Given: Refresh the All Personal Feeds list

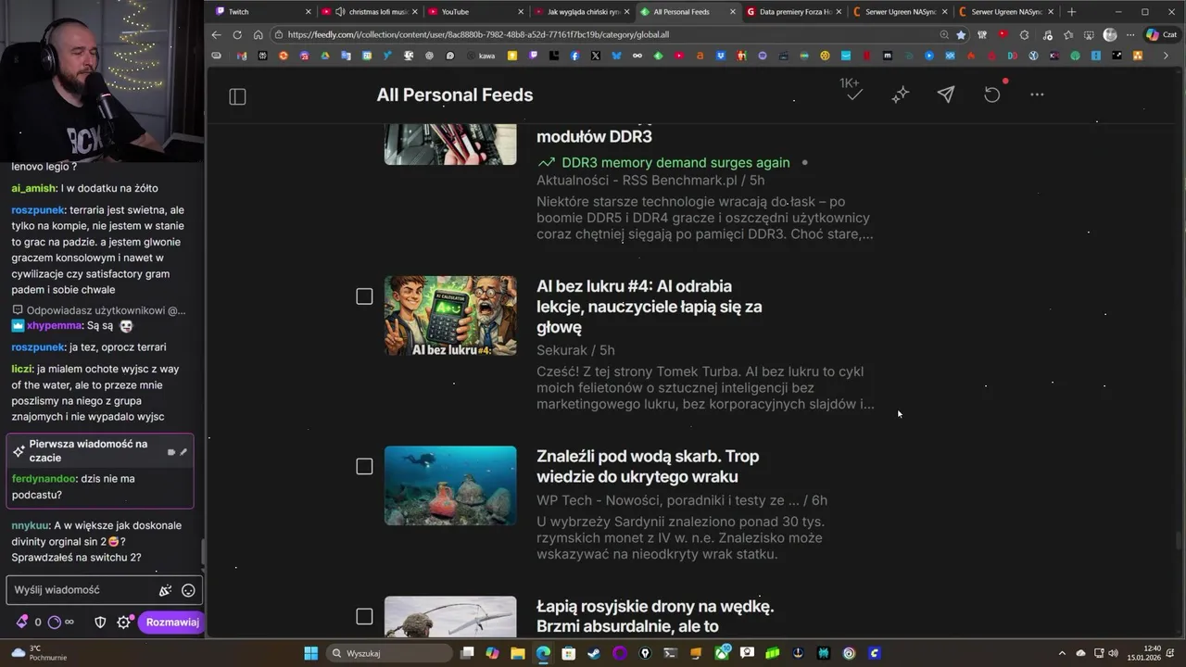Looking at the screenshot, I should 992,94.
